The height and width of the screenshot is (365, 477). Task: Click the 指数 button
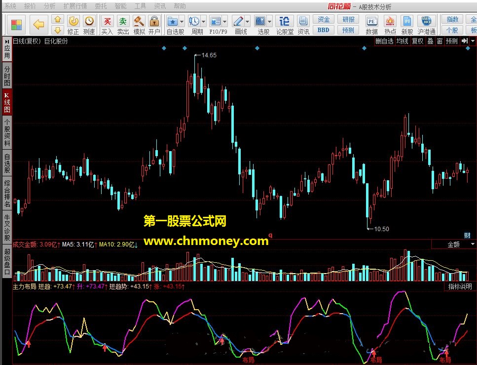click(x=452, y=19)
